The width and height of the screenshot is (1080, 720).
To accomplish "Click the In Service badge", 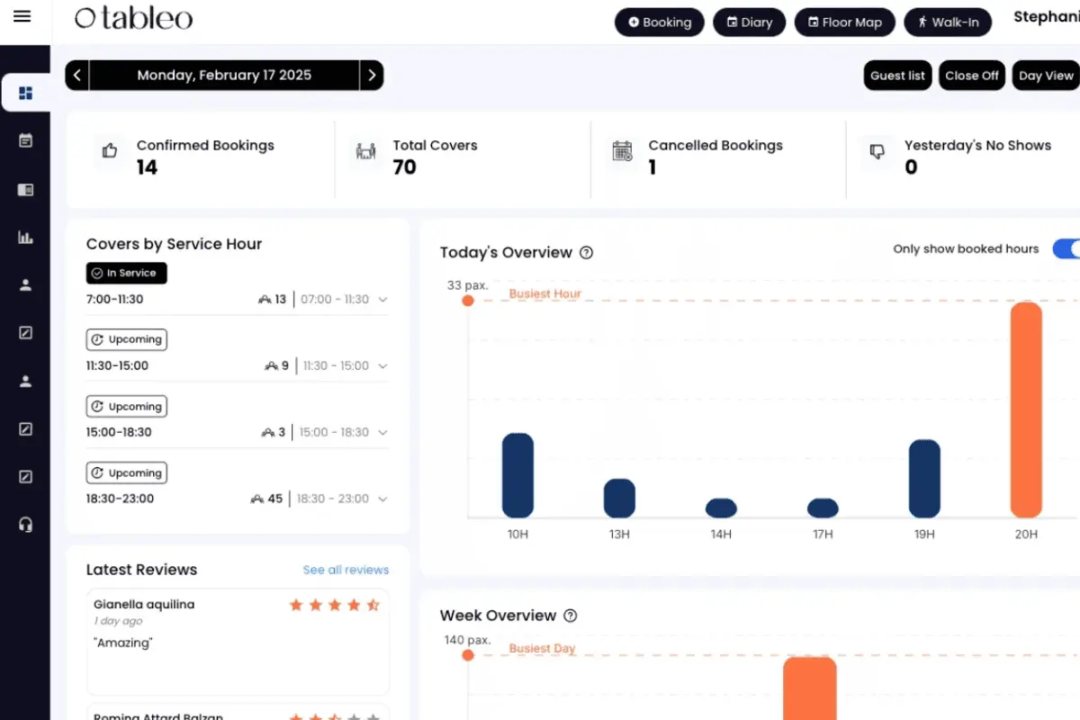I will click(126, 274).
